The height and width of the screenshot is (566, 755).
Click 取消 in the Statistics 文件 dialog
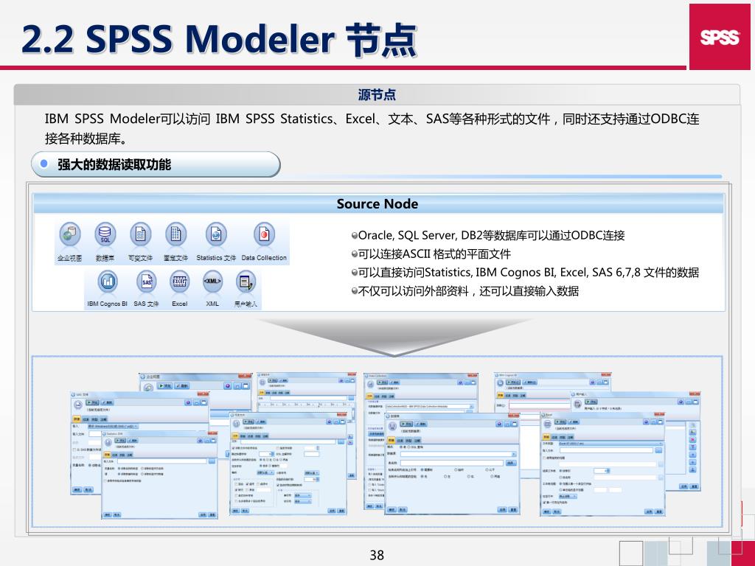[117, 514]
